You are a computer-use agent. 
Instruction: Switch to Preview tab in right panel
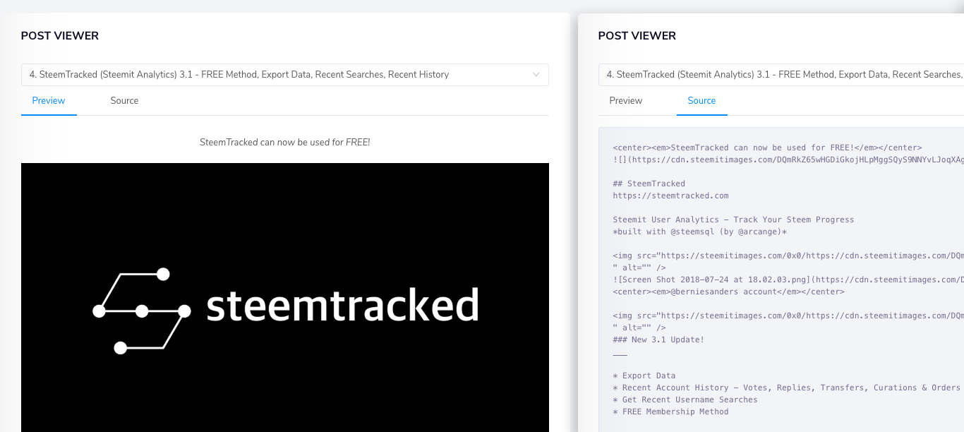pos(626,101)
